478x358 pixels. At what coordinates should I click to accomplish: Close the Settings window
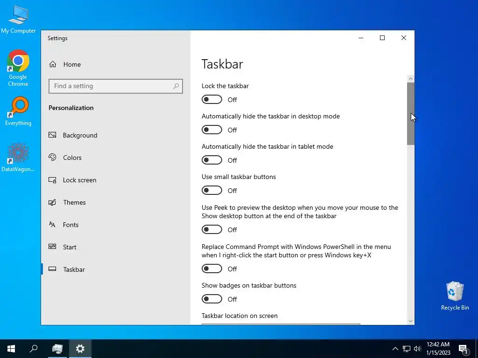coord(404,38)
